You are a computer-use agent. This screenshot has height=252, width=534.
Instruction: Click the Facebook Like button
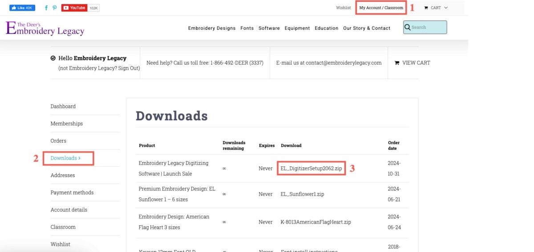coord(22,8)
